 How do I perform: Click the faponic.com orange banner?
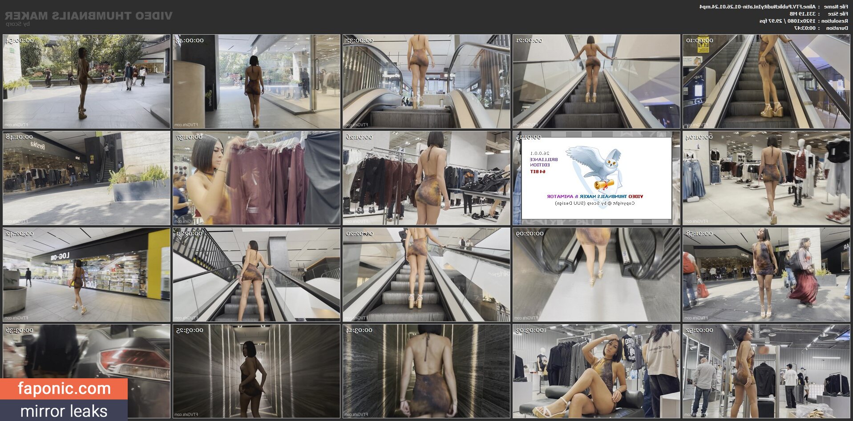(64, 389)
